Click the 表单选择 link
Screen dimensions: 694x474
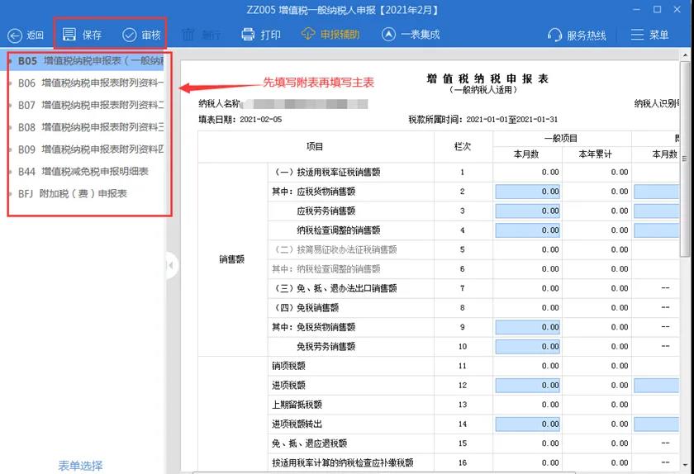click(80, 466)
